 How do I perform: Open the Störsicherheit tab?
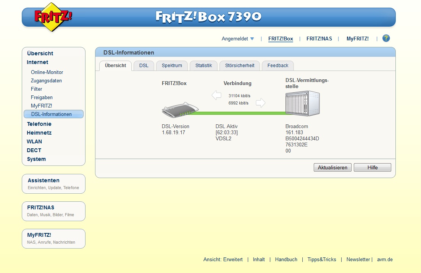tap(239, 66)
